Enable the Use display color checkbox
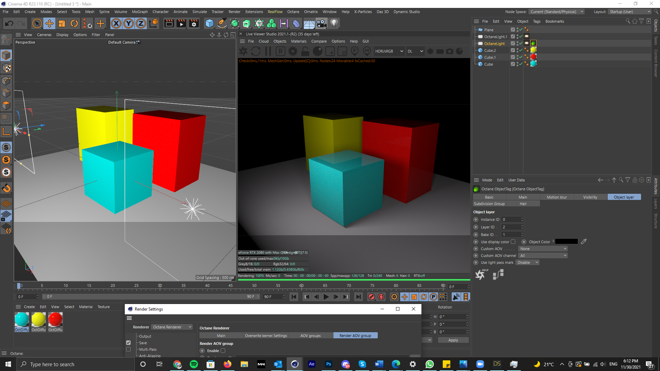This screenshot has width=660, height=371. [x=513, y=242]
